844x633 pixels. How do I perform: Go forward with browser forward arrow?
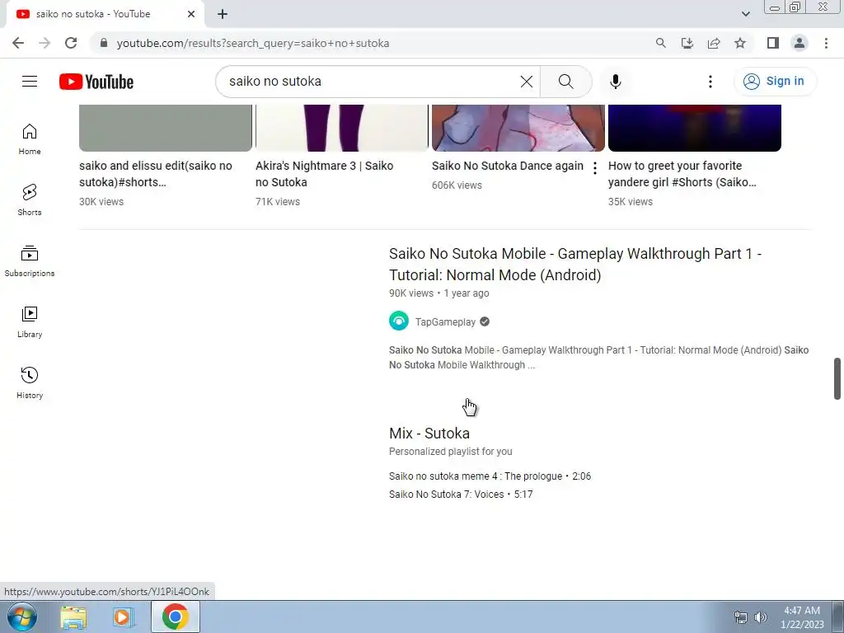click(45, 43)
